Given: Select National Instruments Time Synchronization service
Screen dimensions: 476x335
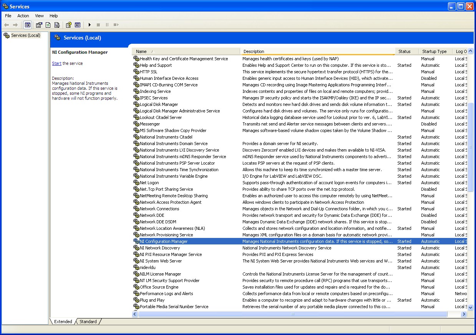Looking at the screenshot, I should click(x=179, y=170).
